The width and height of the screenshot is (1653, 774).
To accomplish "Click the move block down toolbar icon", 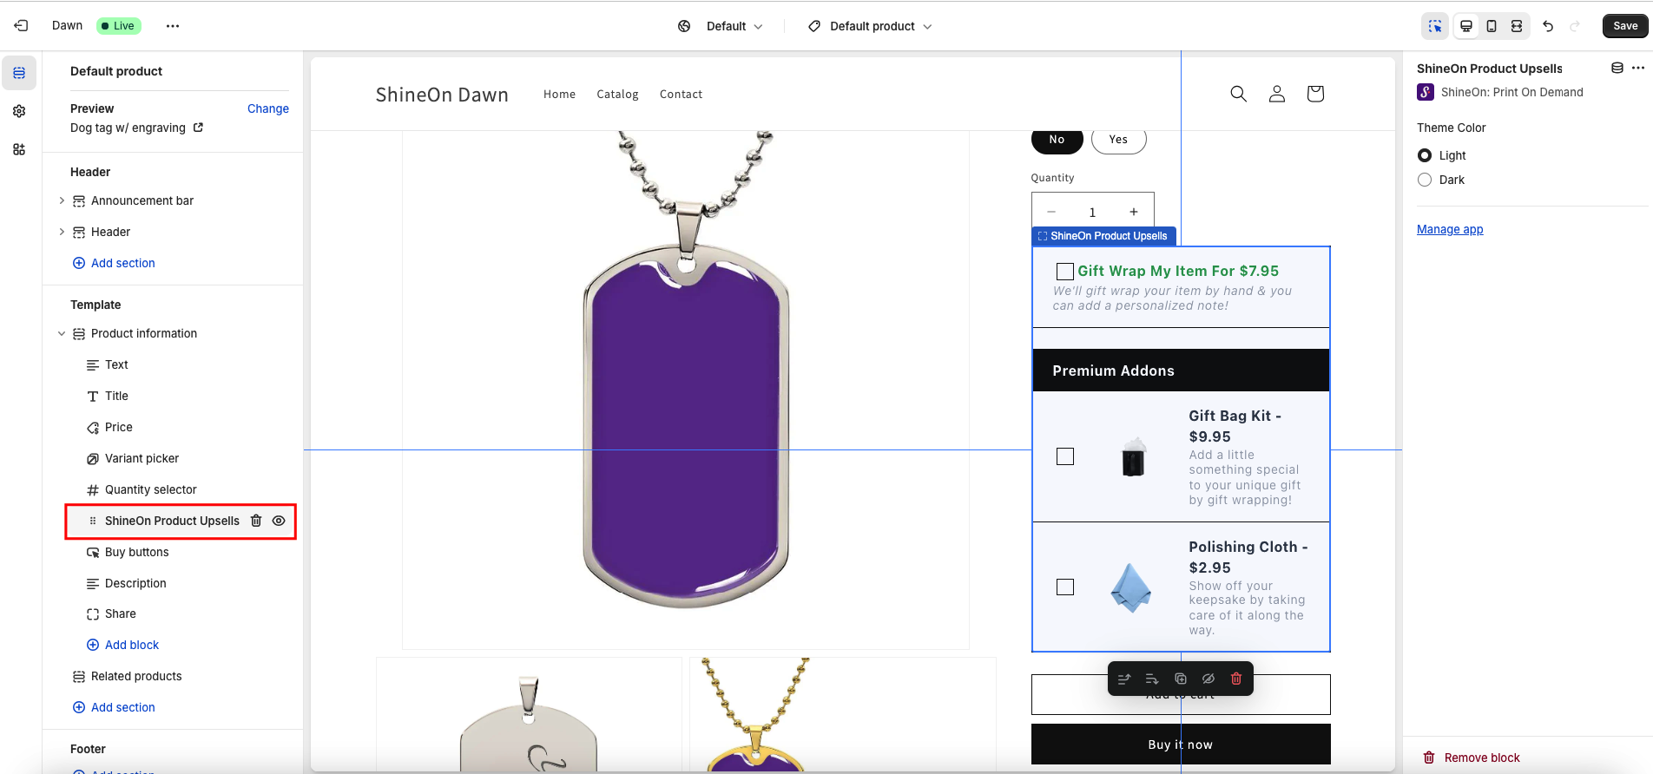I will [1152, 679].
